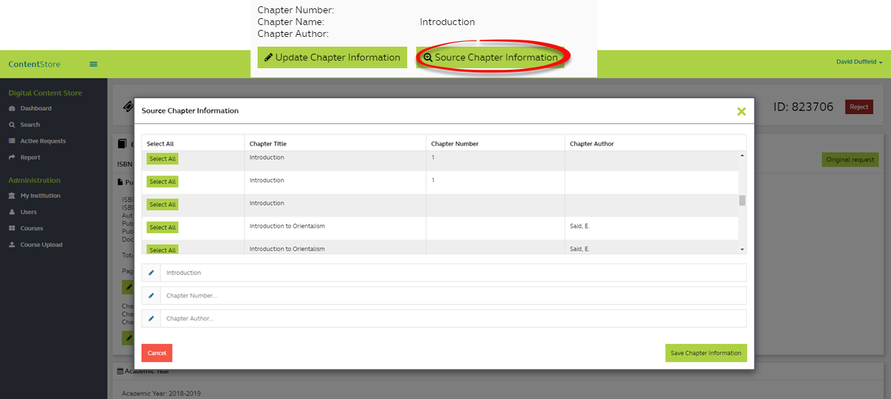The image size is (891, 399).
Task: Cancel the chapter information dialog
Action: [157, 353]
